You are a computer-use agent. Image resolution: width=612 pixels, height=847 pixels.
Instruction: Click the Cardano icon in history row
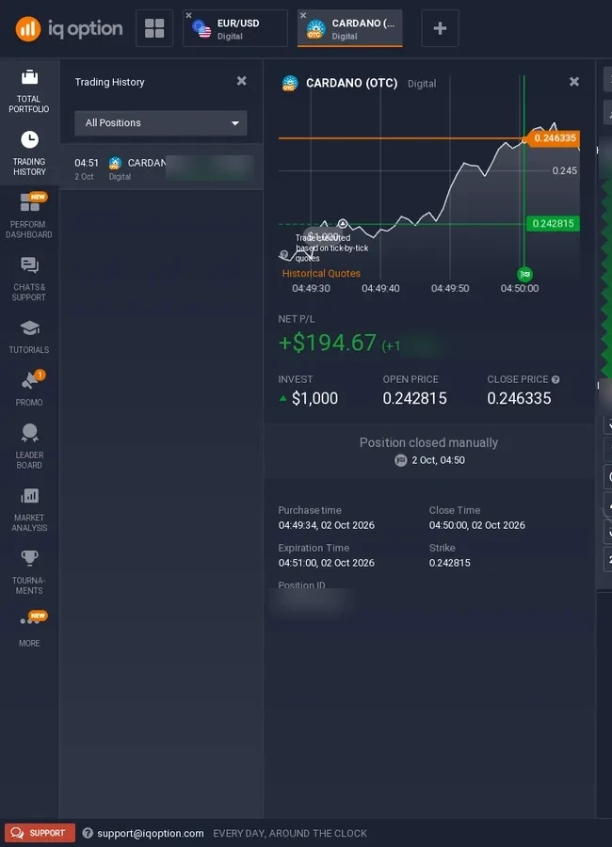pos(115,163)
